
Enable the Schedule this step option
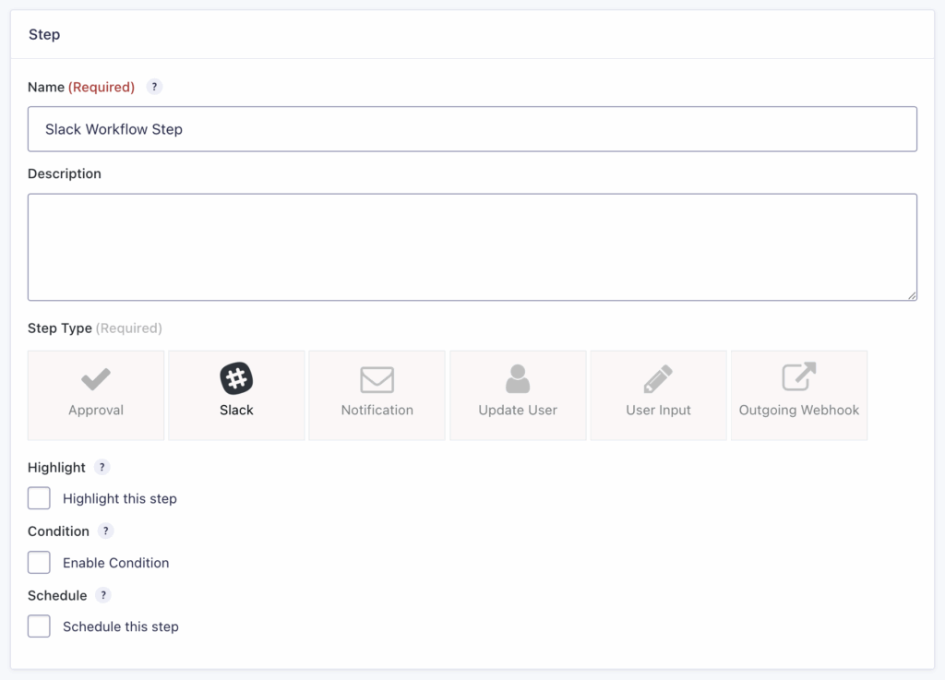pos(38,626)
